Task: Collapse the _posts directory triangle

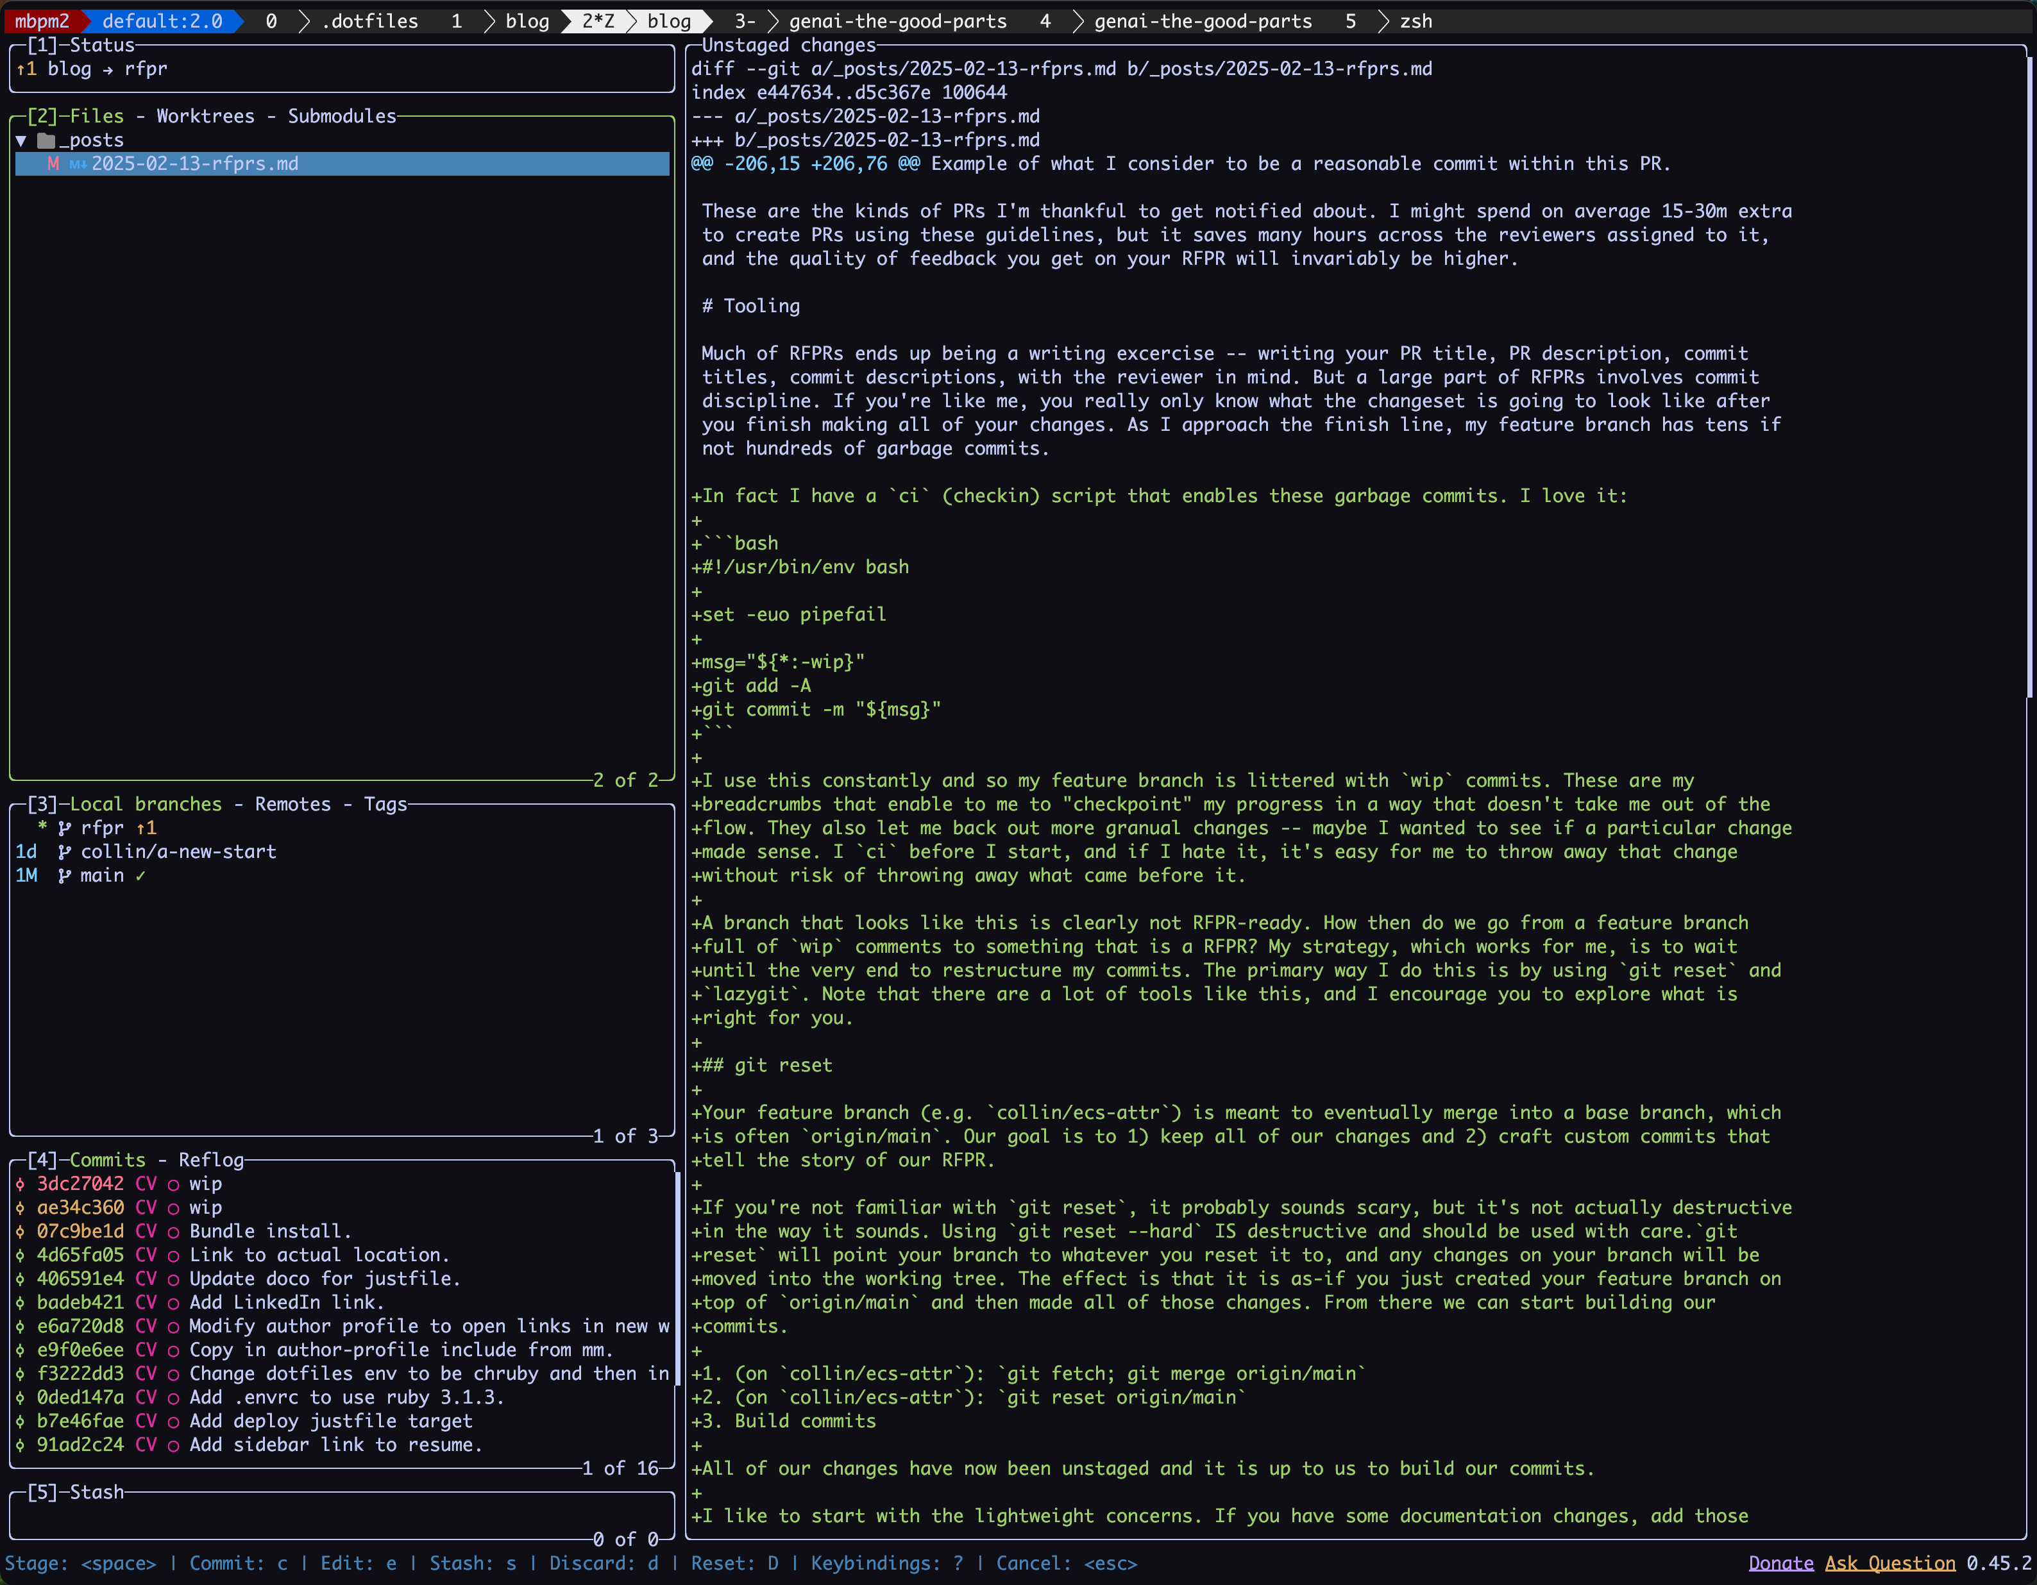Action: 21,141
